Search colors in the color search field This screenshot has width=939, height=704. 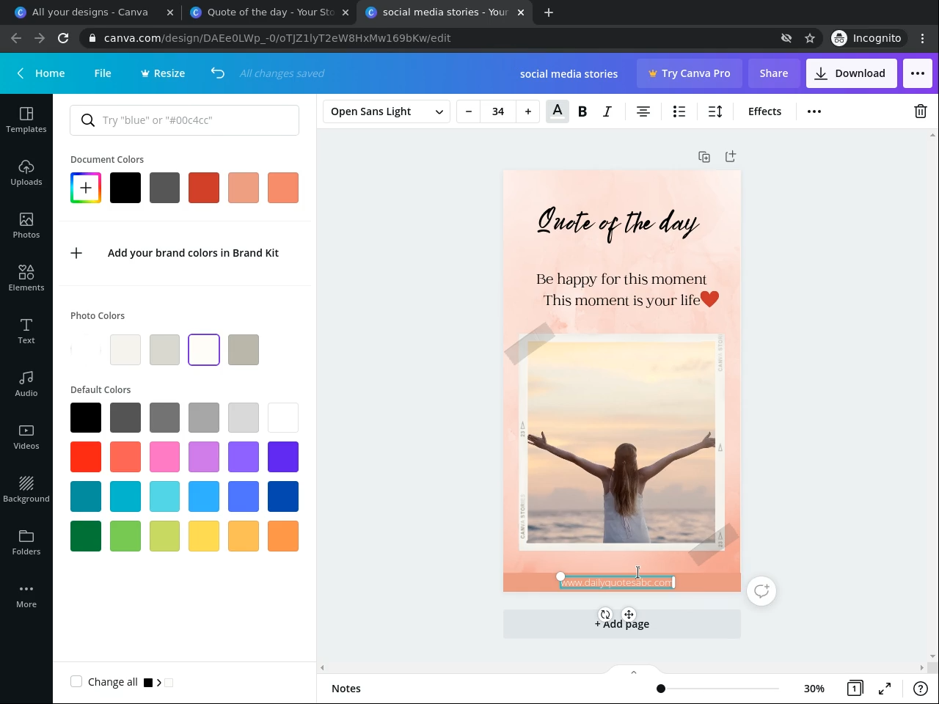(185, 120)
